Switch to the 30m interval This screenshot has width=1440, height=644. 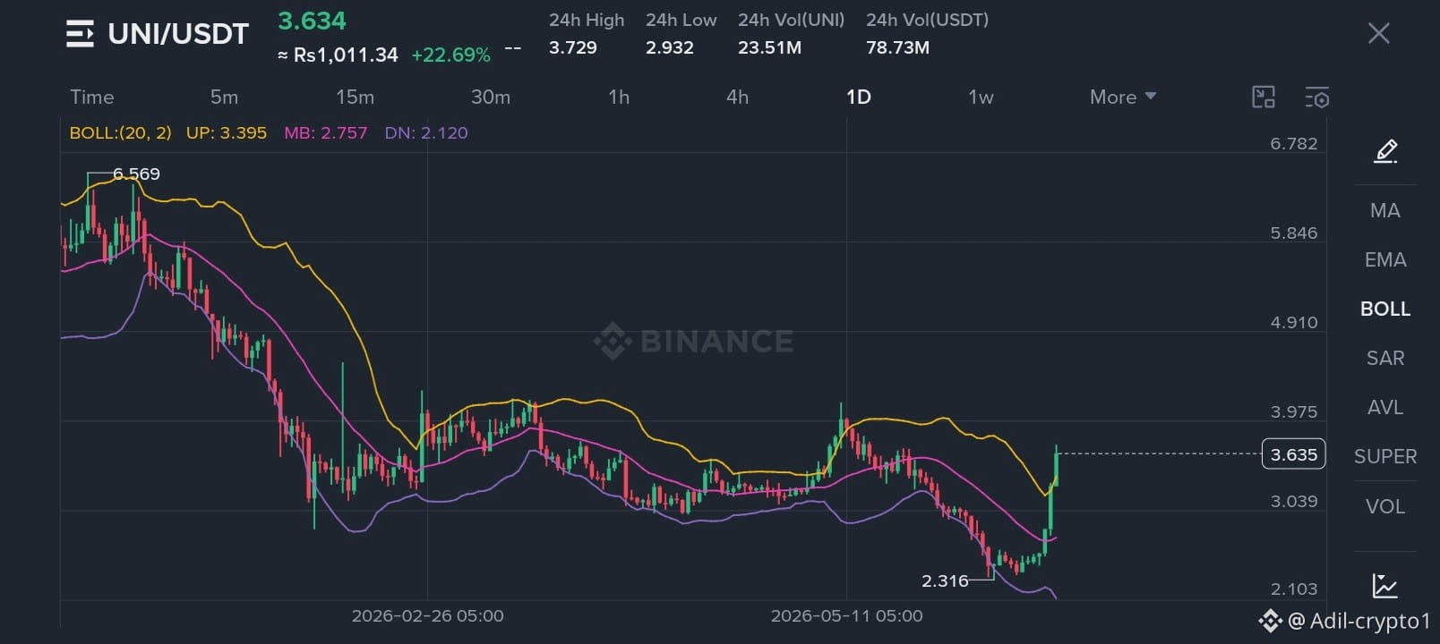[491, 97]
